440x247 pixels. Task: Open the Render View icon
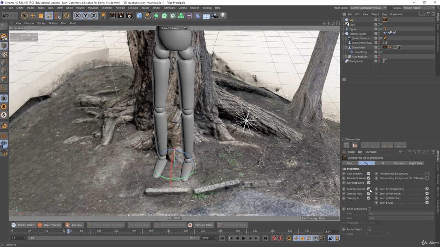113,15
